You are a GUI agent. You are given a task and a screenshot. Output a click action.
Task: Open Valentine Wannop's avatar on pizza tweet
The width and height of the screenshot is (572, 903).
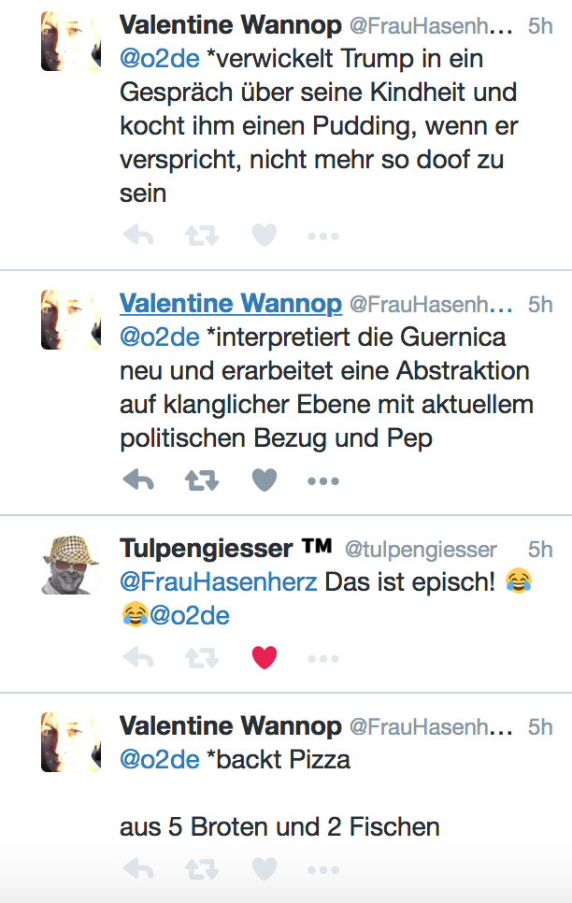(x=70, y=742)
